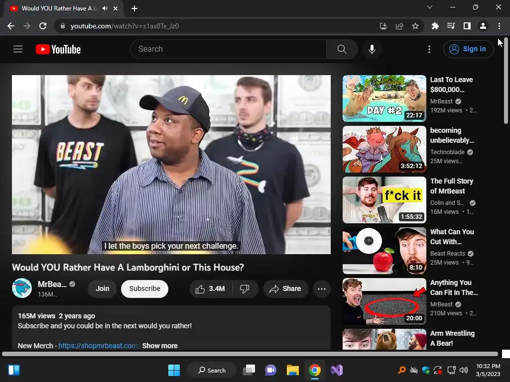The width and height of the screenshot is (510, 382).
Task: Open What Can You Cut With thumbnail
Action: click(x=384, y=251)
